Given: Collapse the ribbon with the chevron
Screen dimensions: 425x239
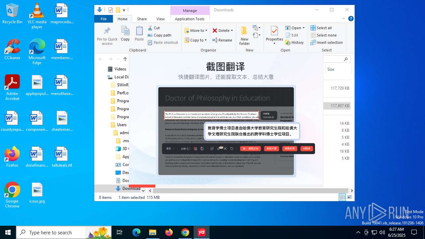Looking at the screenshot, I should (344, 19).
